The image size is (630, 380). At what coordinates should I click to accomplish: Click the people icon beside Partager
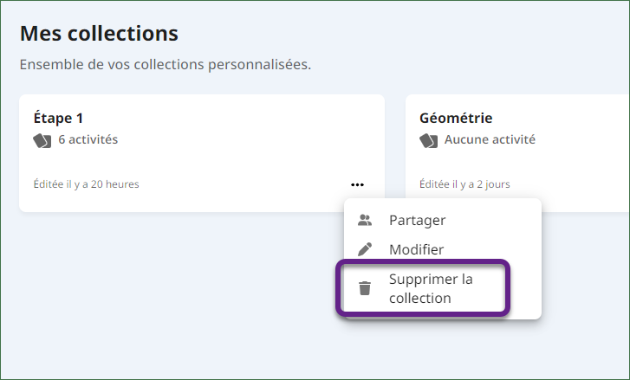point(365,220)
